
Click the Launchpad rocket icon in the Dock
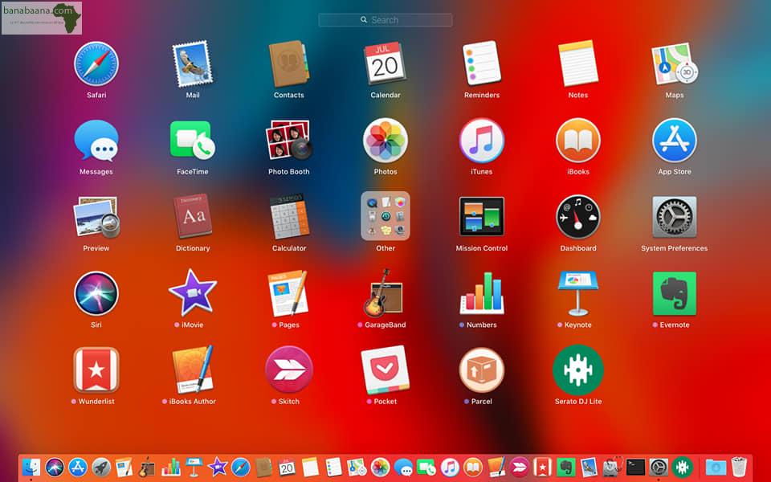(101, 467)
